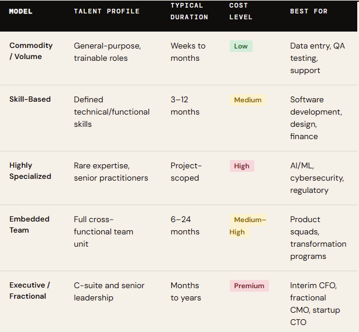Select the Model column header
This screenshot has width=359, height=332.
pos(21,11)
